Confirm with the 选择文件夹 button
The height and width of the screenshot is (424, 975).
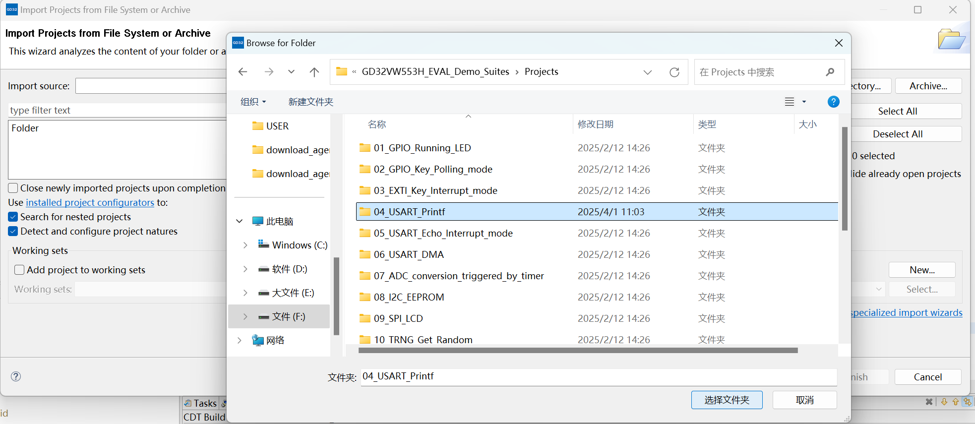coord(727,400)
